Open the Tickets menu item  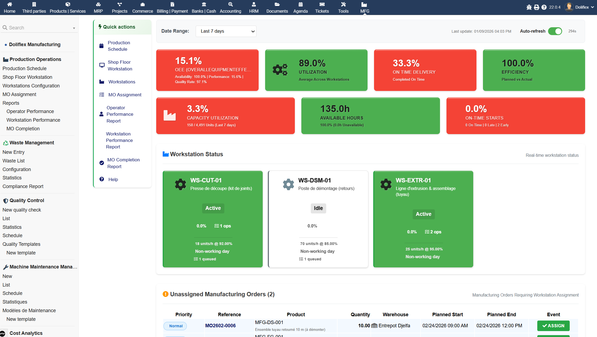322,7
